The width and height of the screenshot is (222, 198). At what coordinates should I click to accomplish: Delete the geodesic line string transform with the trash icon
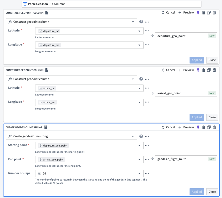click(x=214, y=127)
